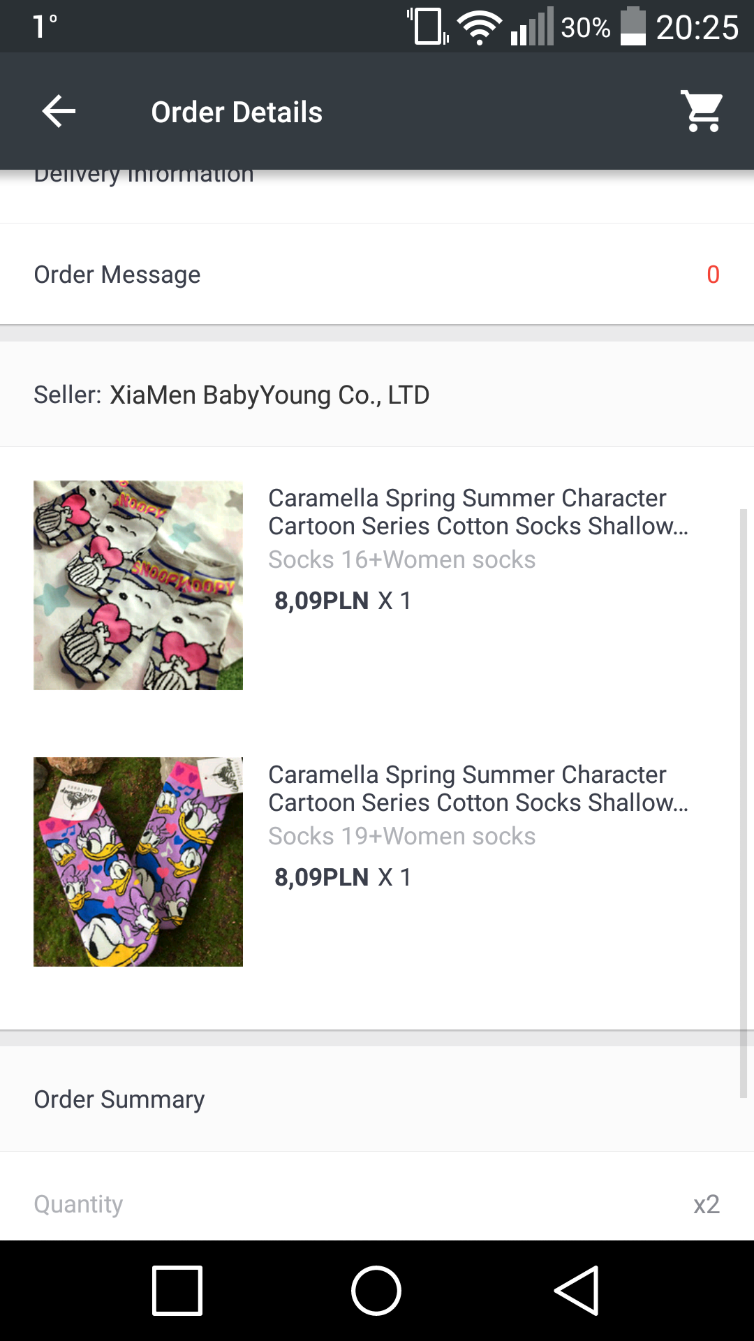Open the Snoopy socks product thumbnail
The width and height of the screenshot is (754, 1341).
pos(138,585)
